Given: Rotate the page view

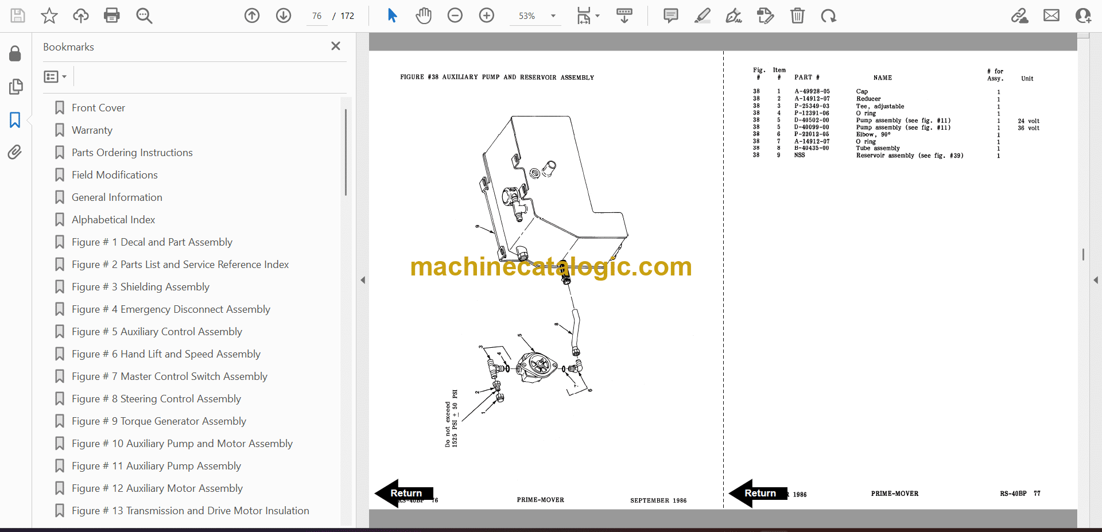Looking at the screenshot, I should 828,15.
